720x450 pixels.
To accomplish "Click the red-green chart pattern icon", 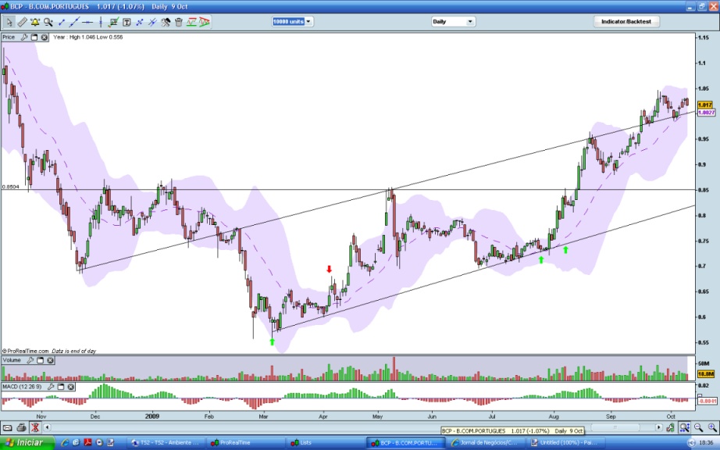I will pyautogui.click(x=191, y=22).
